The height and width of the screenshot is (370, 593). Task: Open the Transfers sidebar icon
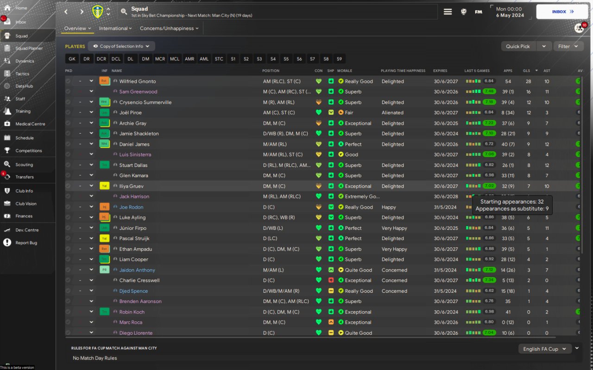coord(7,177)
